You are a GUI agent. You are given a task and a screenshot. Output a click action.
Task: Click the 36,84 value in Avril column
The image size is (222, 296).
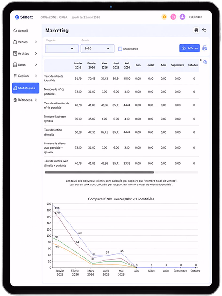(116, 78)
